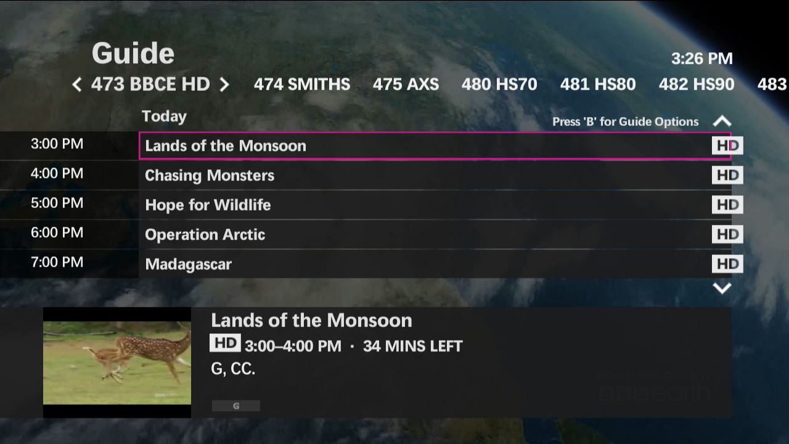789x444 pixels.
Task: Click the HD badge on the Madagascar row
Action: pos(727,264)
